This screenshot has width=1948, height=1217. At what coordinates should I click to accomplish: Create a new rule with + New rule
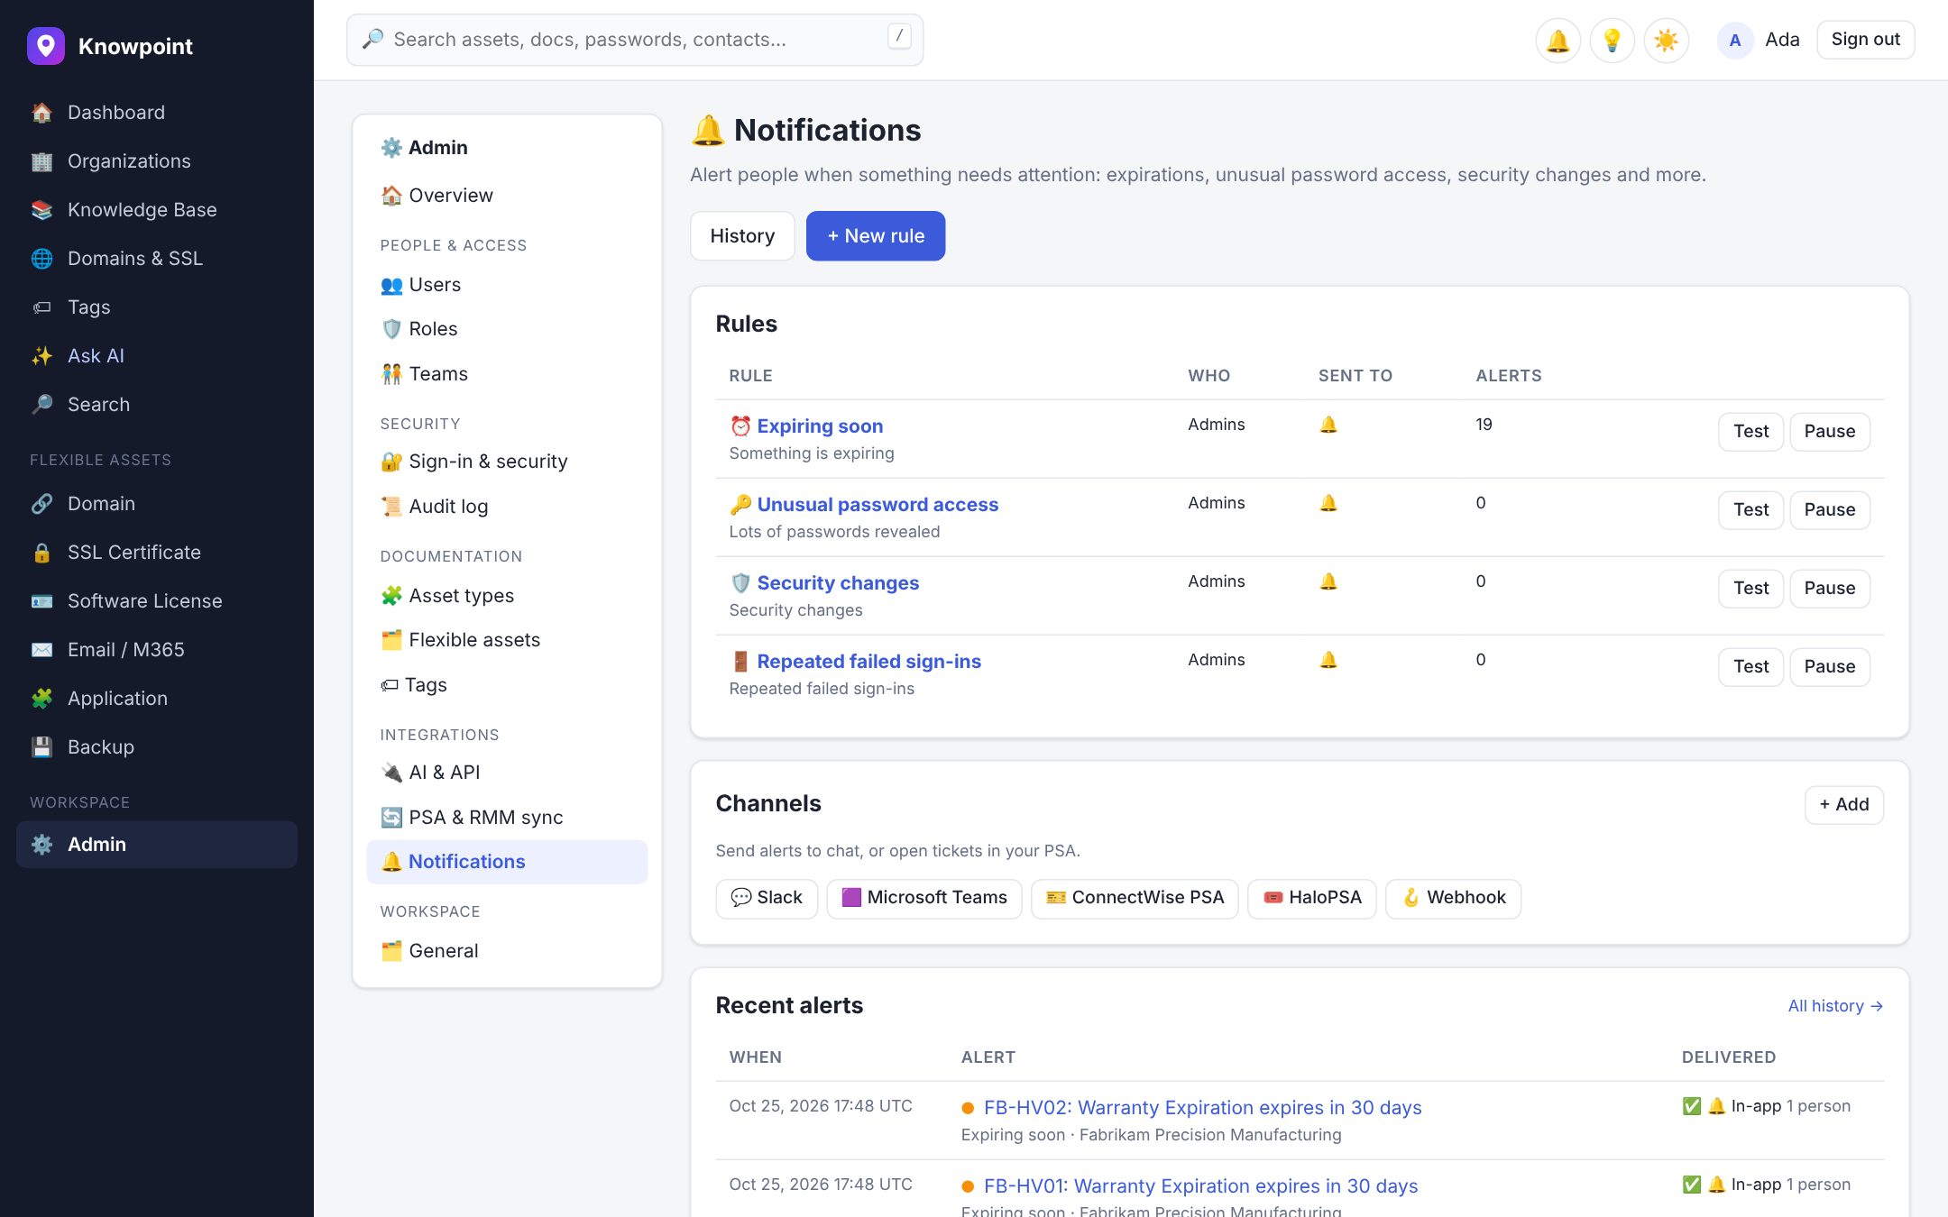876,236
